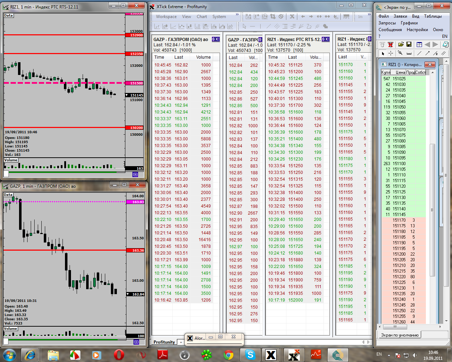
Task: Select the crosshair cursor tool in the trading terminal toolbar
Action: click(391, 53)
